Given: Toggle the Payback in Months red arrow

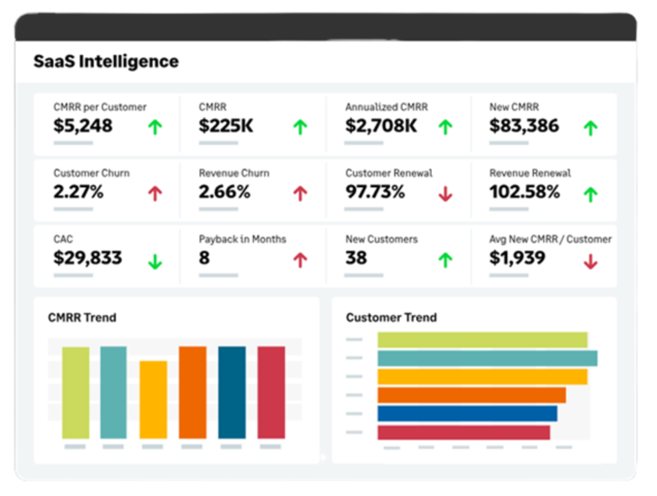Looking at the screenshot, I should [301, 259].
